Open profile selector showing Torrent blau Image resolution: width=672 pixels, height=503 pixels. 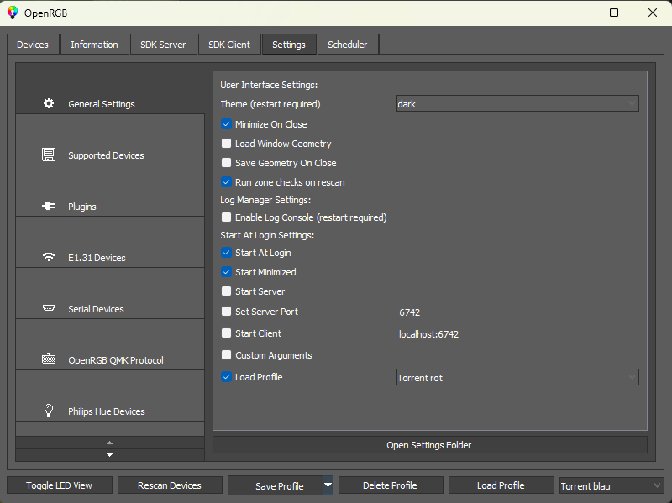[x=612, y=485]
